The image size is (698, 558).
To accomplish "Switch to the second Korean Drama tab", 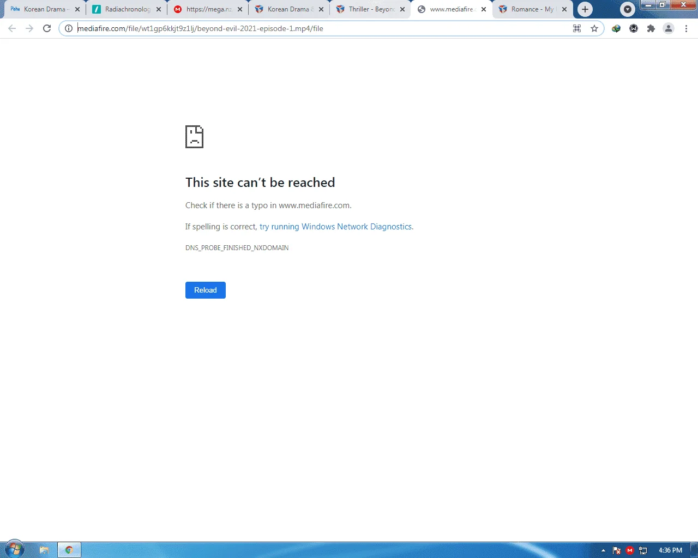I will pyautogui.click(x=289, y=9).
